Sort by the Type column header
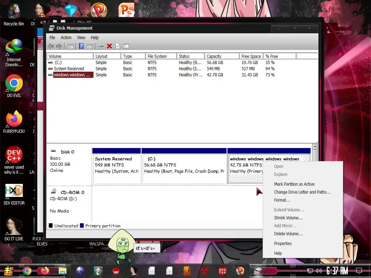371x278 pixels. point(133,56)
